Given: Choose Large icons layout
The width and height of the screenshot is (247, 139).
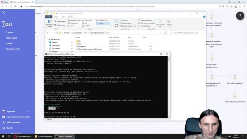Looking at the screenshot, I should tap(87, 20).
